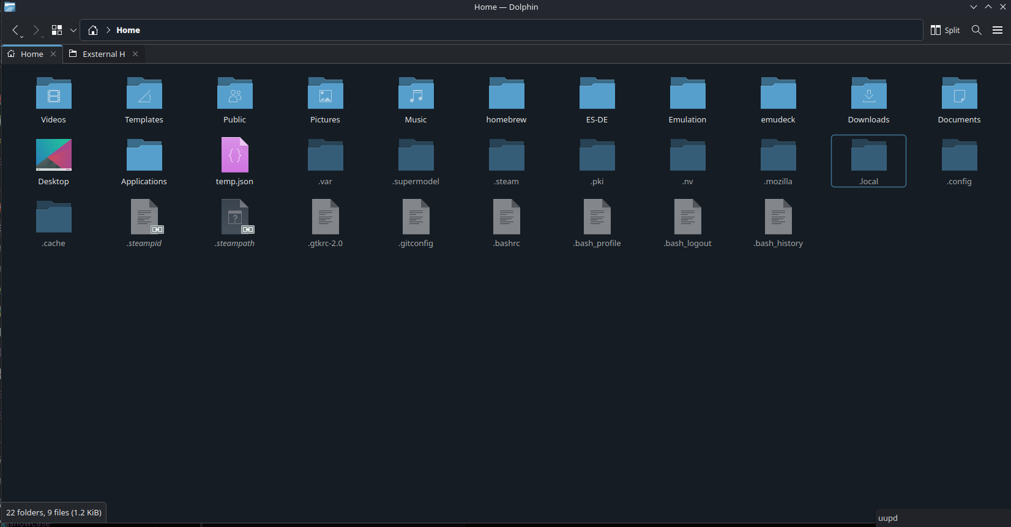Switch view mode via the icons view button
1011x527 pixels.
57,30
